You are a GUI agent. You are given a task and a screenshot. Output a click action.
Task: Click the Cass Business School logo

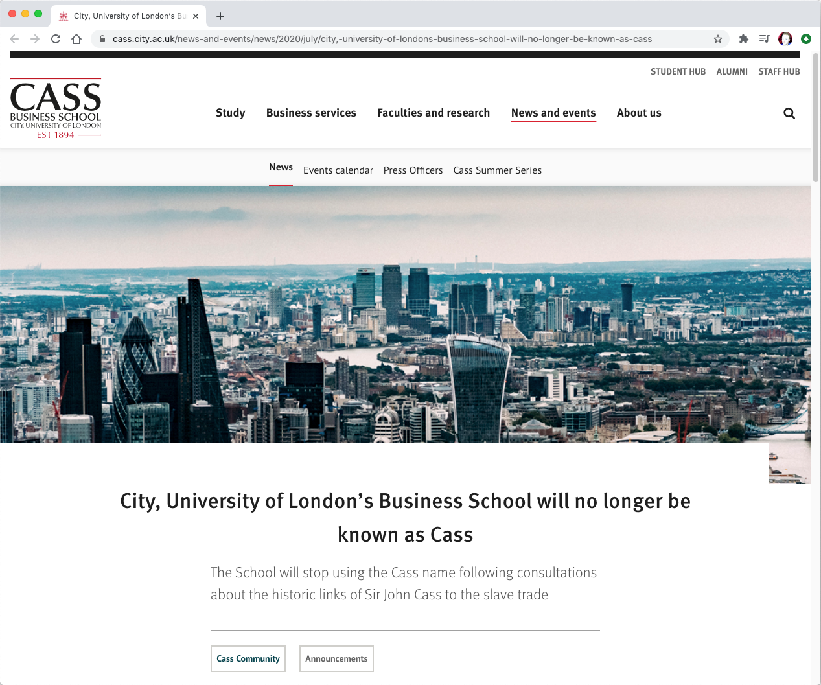[56, 109]
